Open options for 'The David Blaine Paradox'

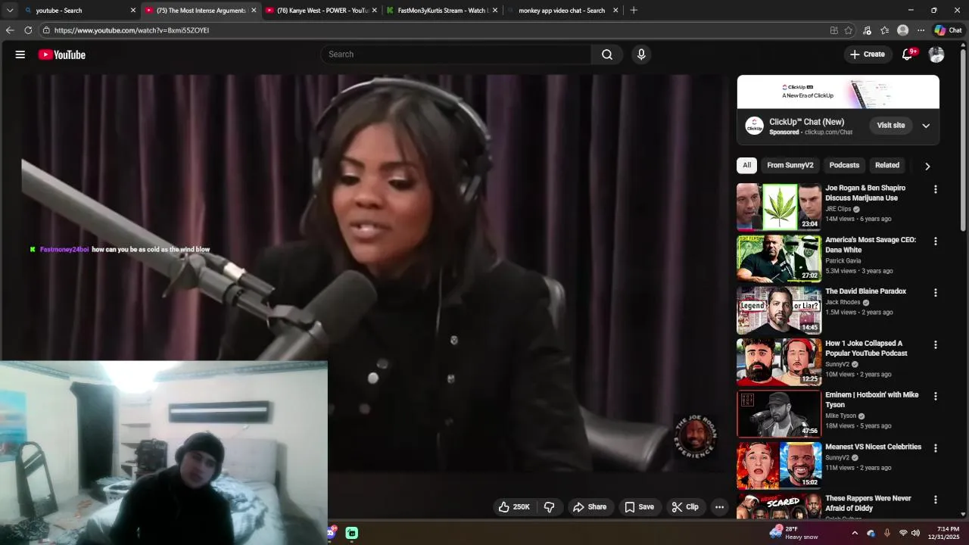click(x=936, y=293)
